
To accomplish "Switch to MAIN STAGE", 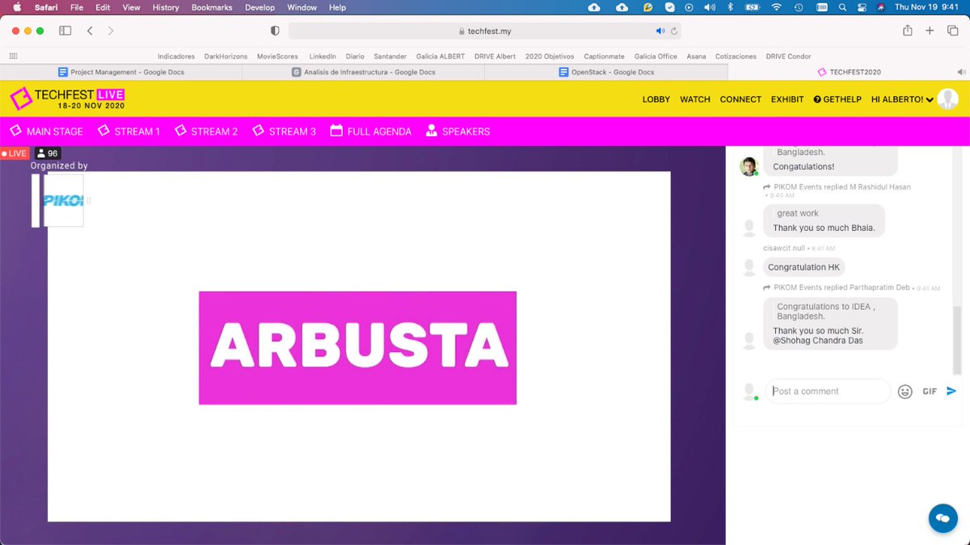I will [x=47, y=131].
